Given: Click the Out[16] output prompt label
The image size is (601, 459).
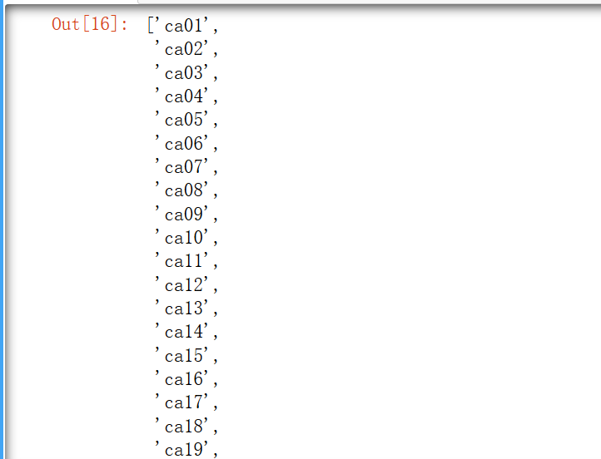Looking at the screenshot, I should tap(89, 24).
